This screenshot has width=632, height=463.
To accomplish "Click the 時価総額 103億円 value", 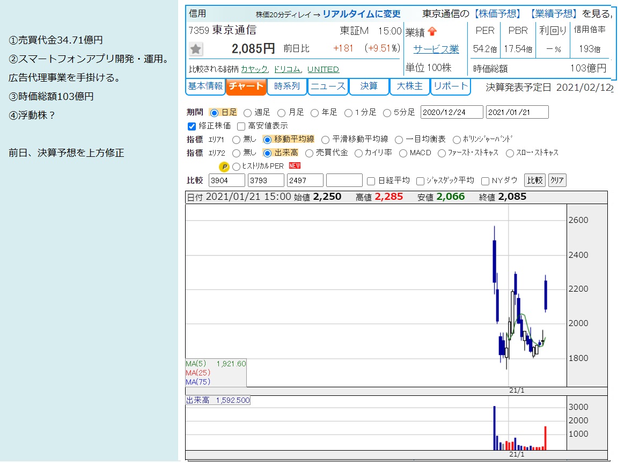I will pos(588,68).
